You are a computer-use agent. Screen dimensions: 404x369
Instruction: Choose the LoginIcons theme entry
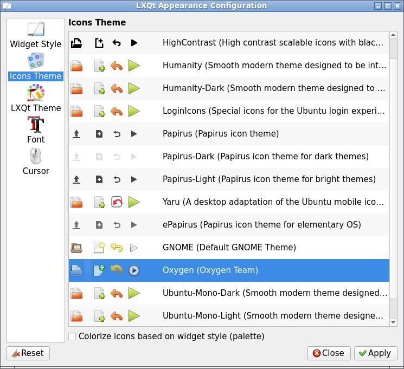pyautogui.click(x=274, y=111)
